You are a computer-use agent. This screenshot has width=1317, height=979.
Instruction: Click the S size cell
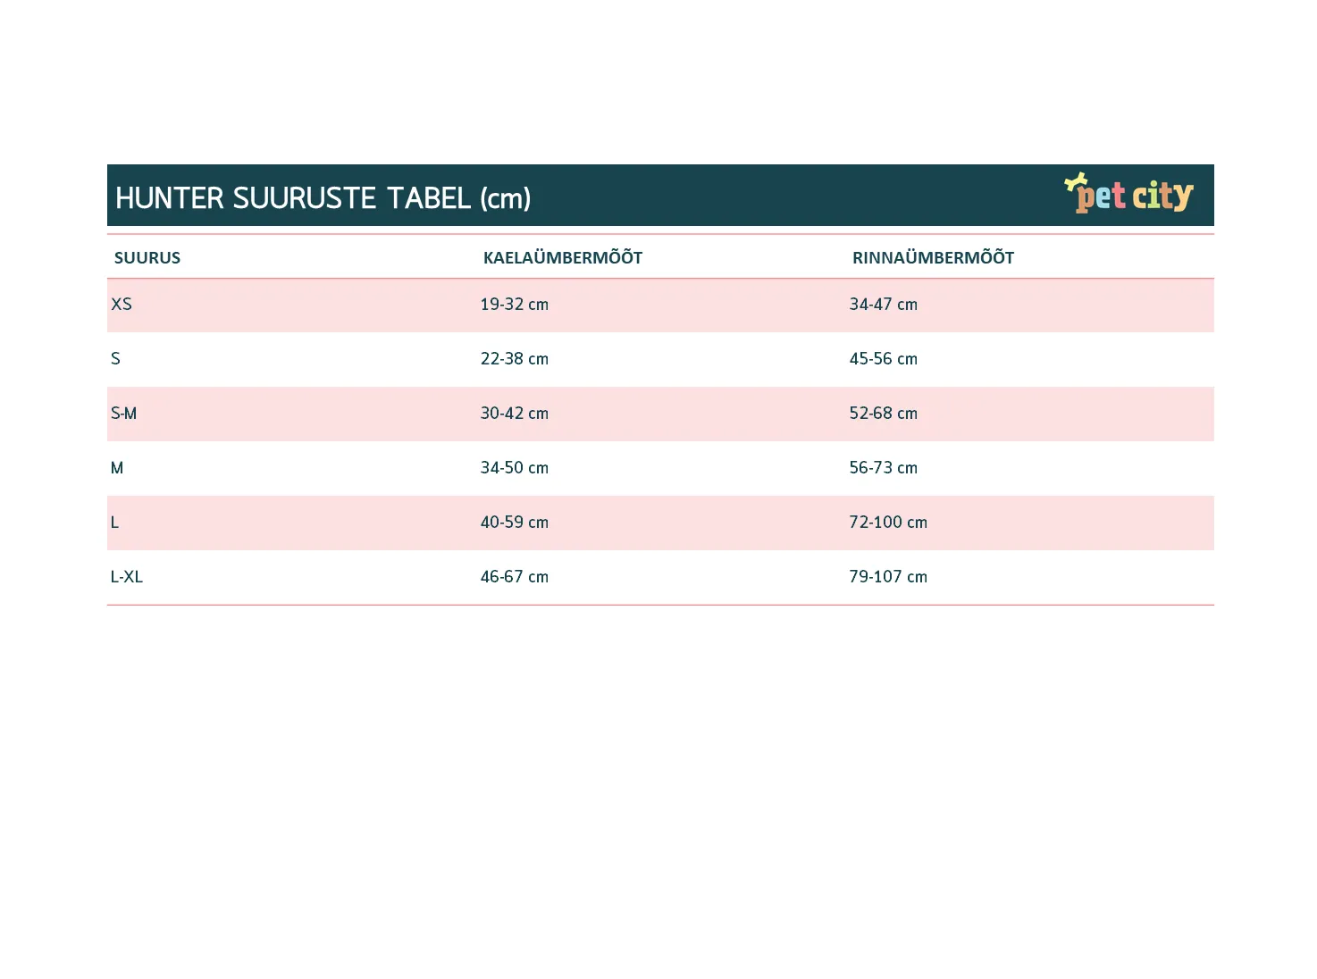coord(115,359)
